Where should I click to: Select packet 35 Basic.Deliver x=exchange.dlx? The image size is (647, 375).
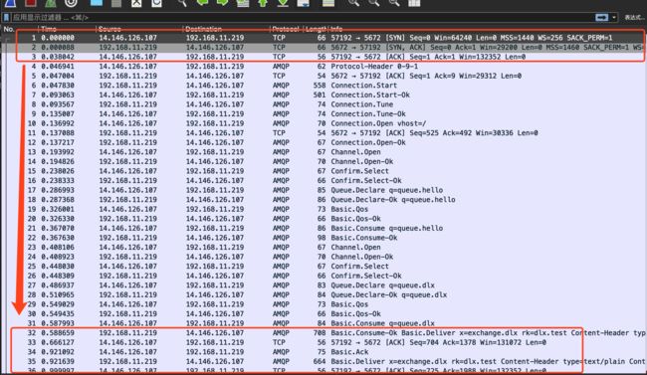pos(323,361)
